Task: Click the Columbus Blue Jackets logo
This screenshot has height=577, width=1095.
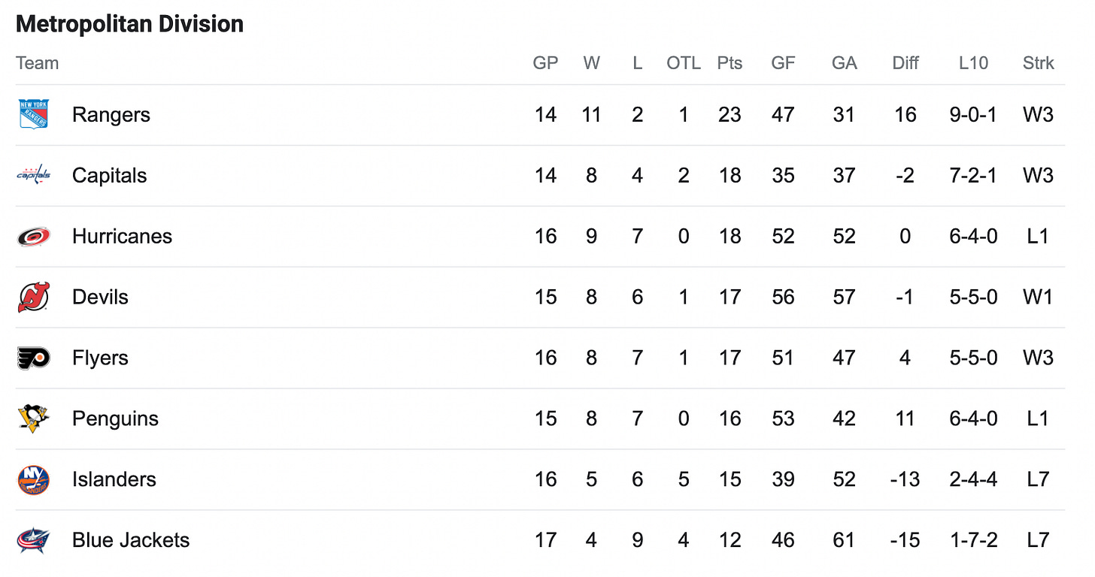Action: pos(34,540)
